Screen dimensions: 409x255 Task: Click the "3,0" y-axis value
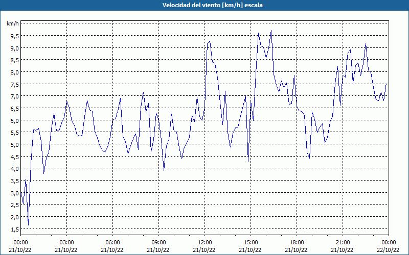(14, 193)
